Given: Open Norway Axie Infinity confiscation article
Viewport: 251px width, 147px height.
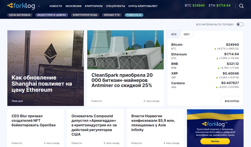Looking at the screenshot, I should tap(153, 123).
